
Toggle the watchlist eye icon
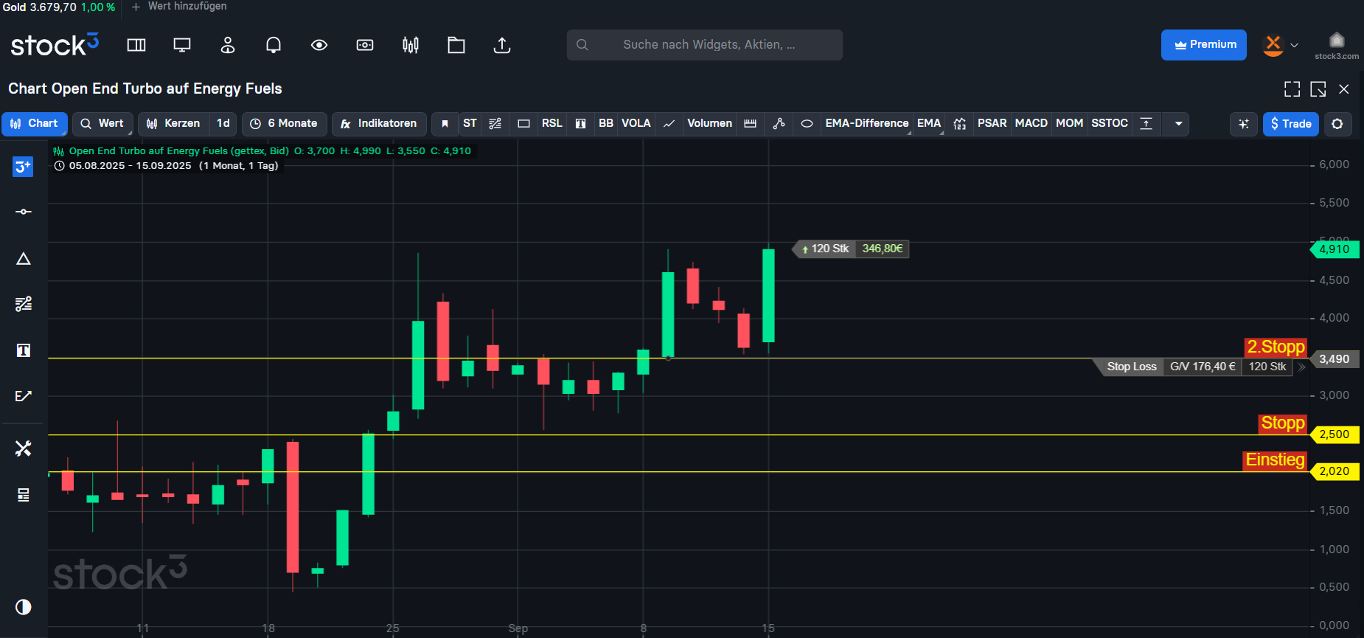tap(319, 45)
